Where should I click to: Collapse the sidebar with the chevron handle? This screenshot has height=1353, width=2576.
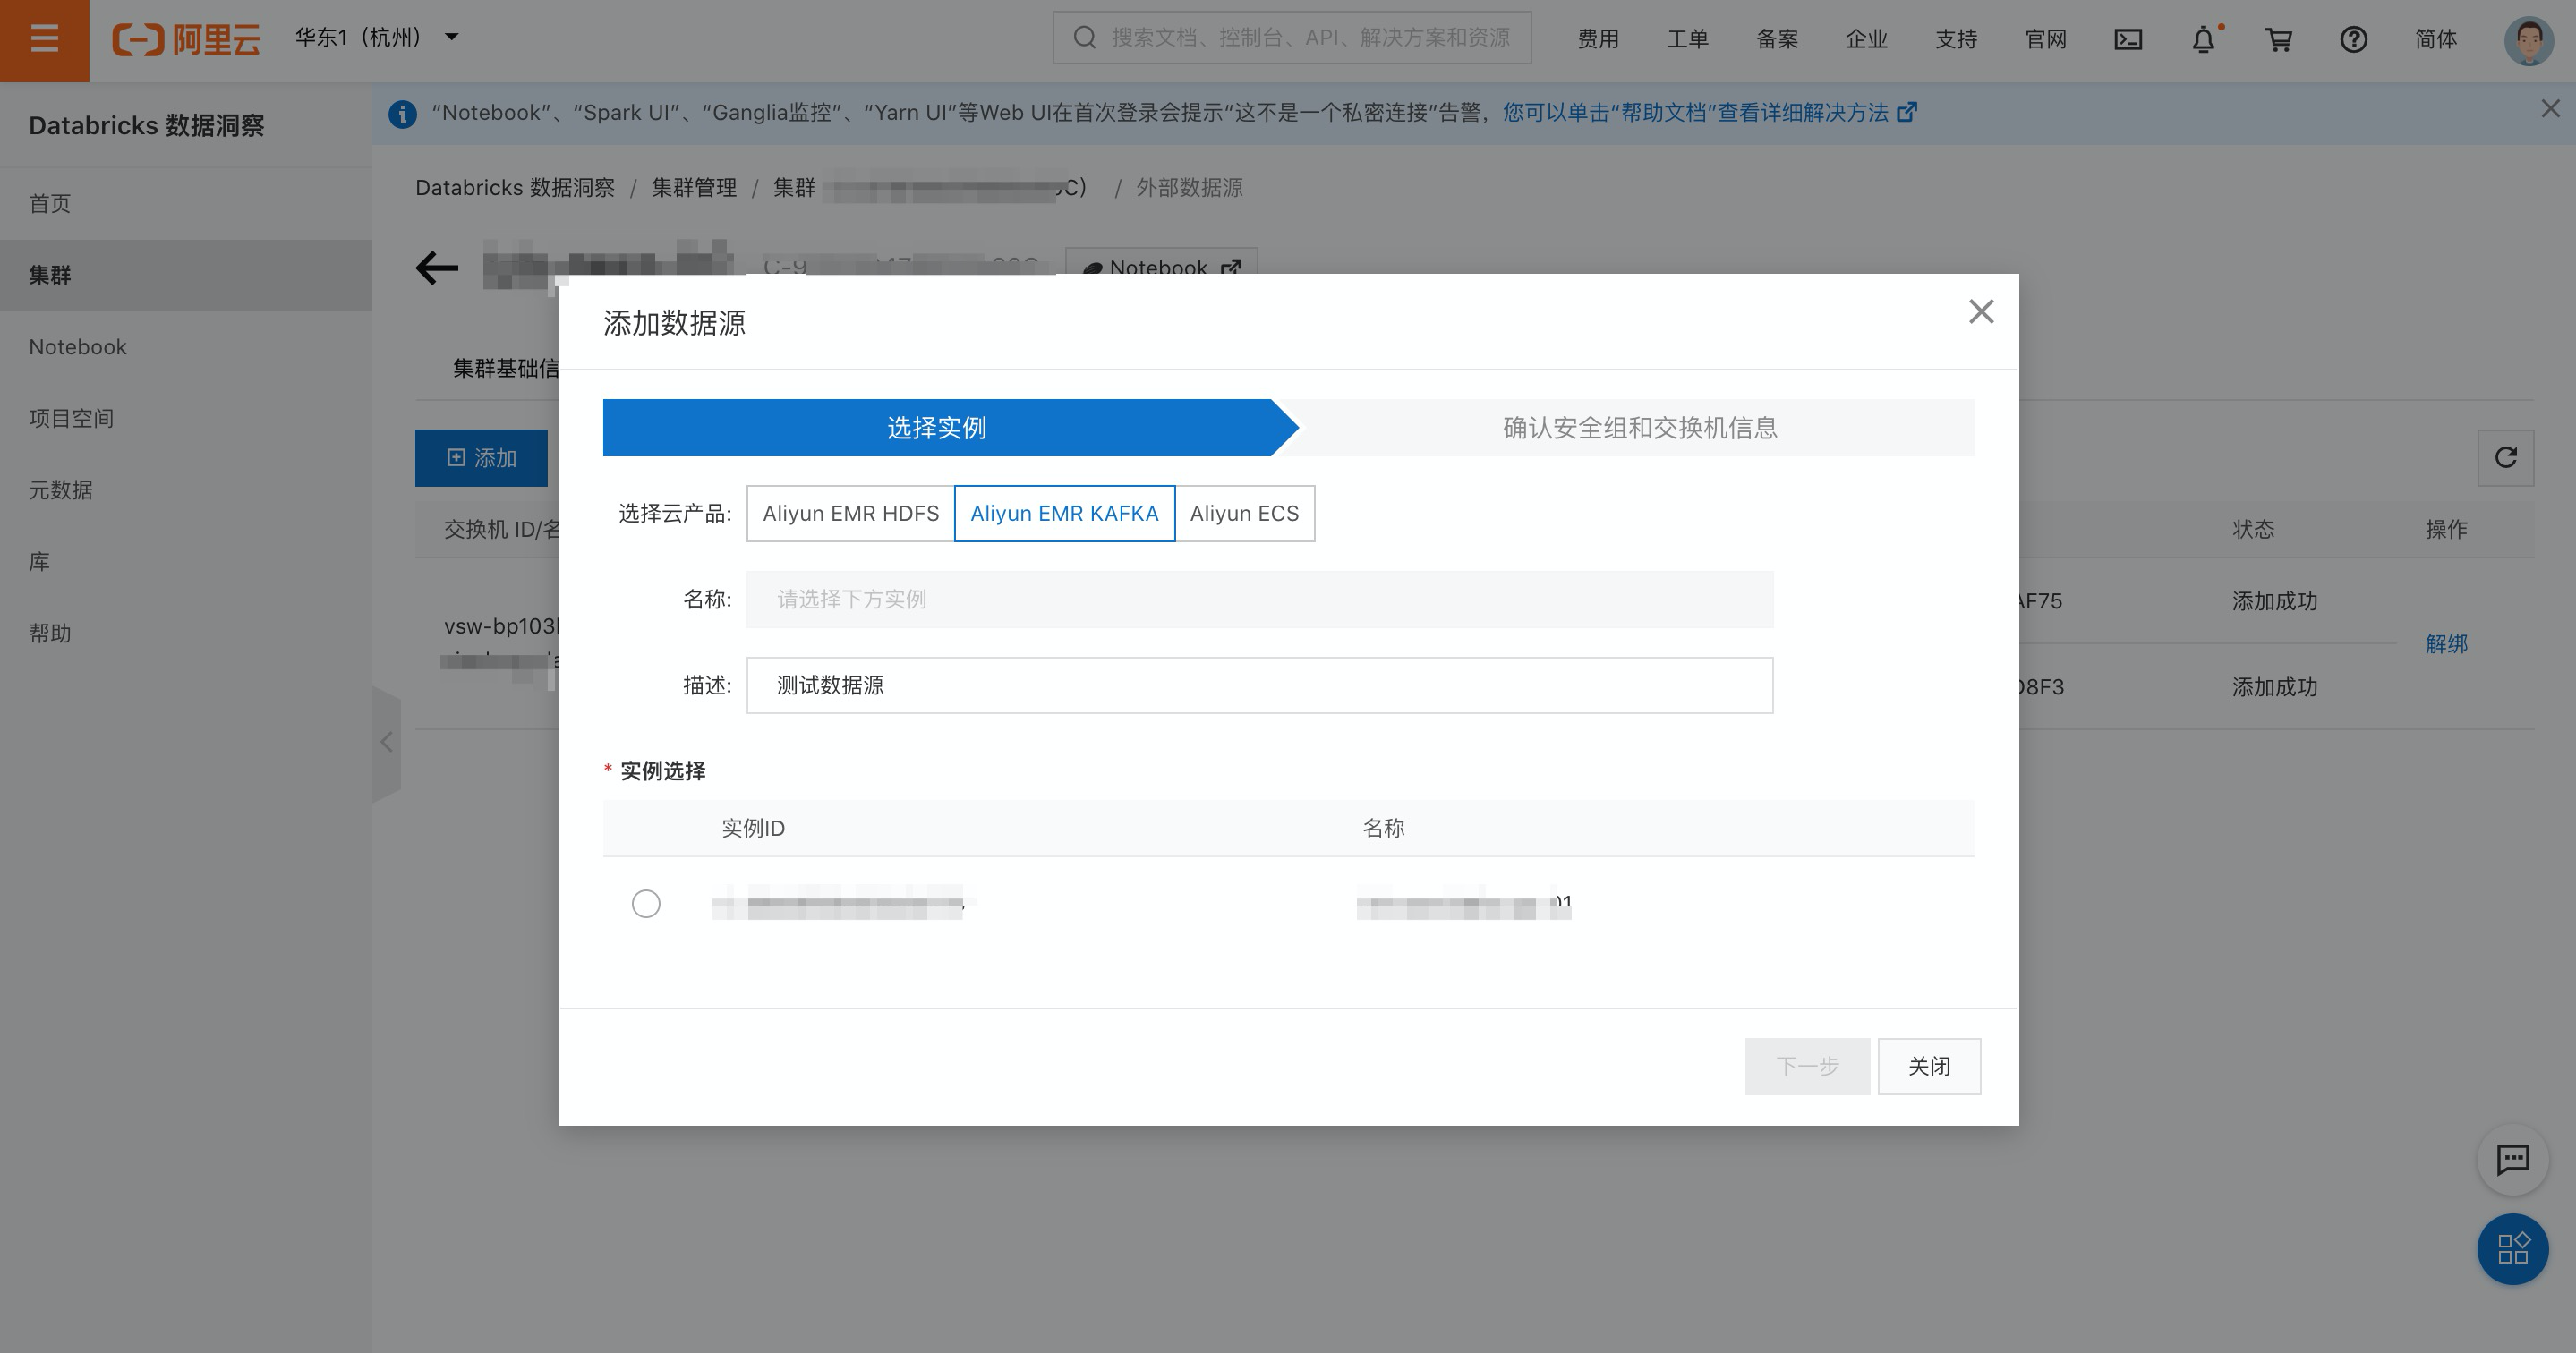point(386,742)
